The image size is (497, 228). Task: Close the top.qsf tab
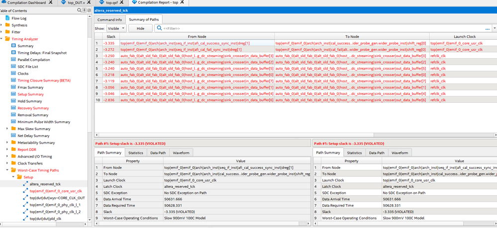pyautogui.click(x=122, y=2)
